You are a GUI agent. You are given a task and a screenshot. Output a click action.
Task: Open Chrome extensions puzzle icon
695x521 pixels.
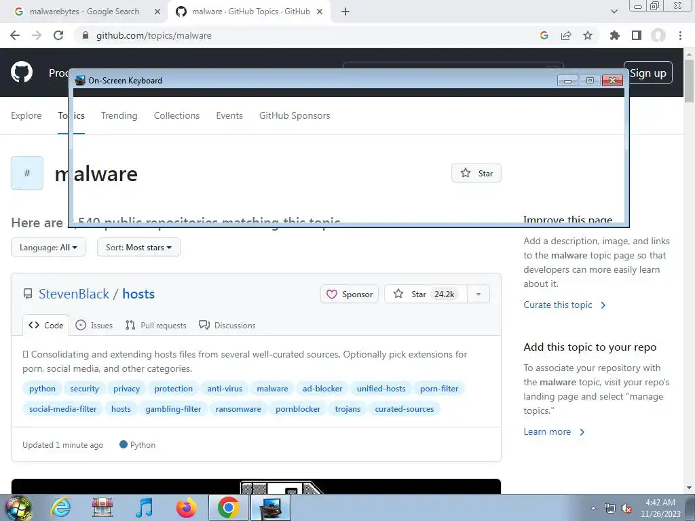coord(614,35)
